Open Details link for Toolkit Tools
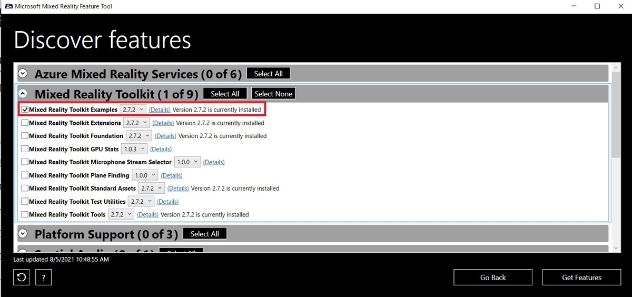This screenshot has width=632, height=297. pos(148,214)
